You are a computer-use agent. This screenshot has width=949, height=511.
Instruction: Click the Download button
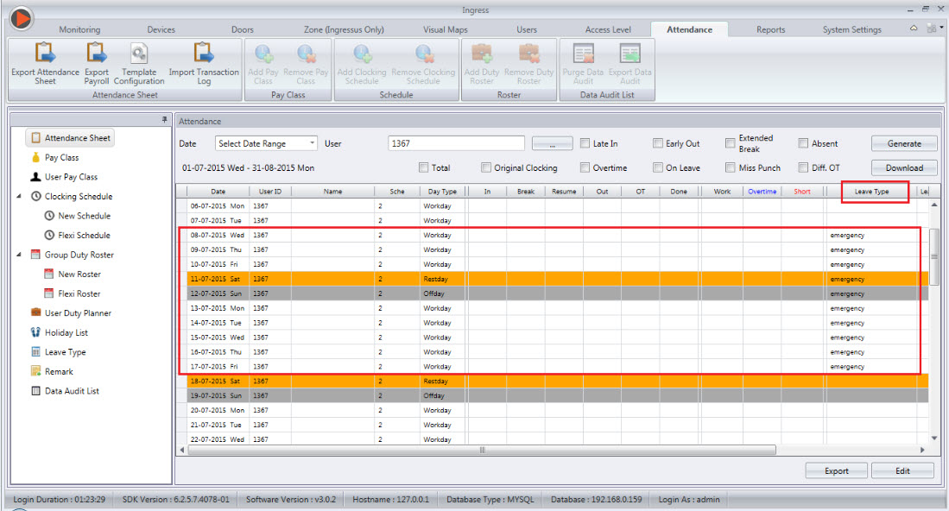pyautogui.click(x=903, y=167)
